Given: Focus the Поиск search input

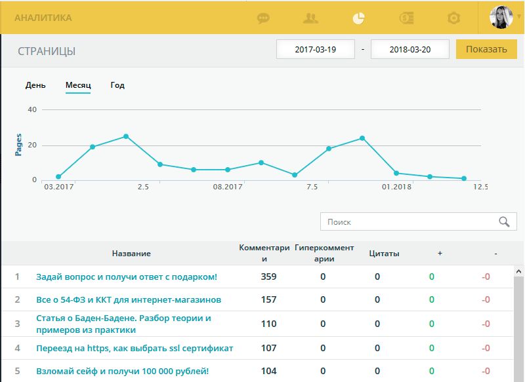Looking at the screenshot, I should (407, 222).
